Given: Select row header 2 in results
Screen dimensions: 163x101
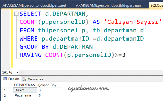Looking at the screenshot, I should 8,96.
